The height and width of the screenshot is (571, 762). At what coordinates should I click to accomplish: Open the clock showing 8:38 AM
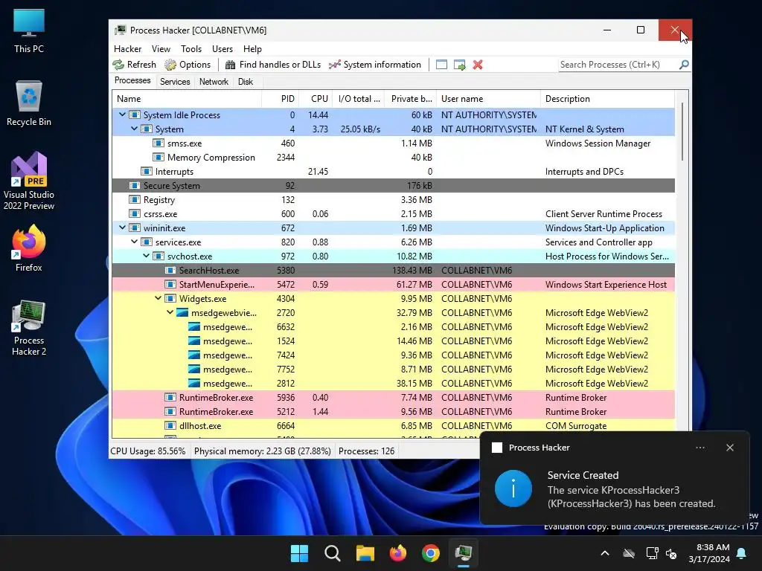[x=709, y=553]
